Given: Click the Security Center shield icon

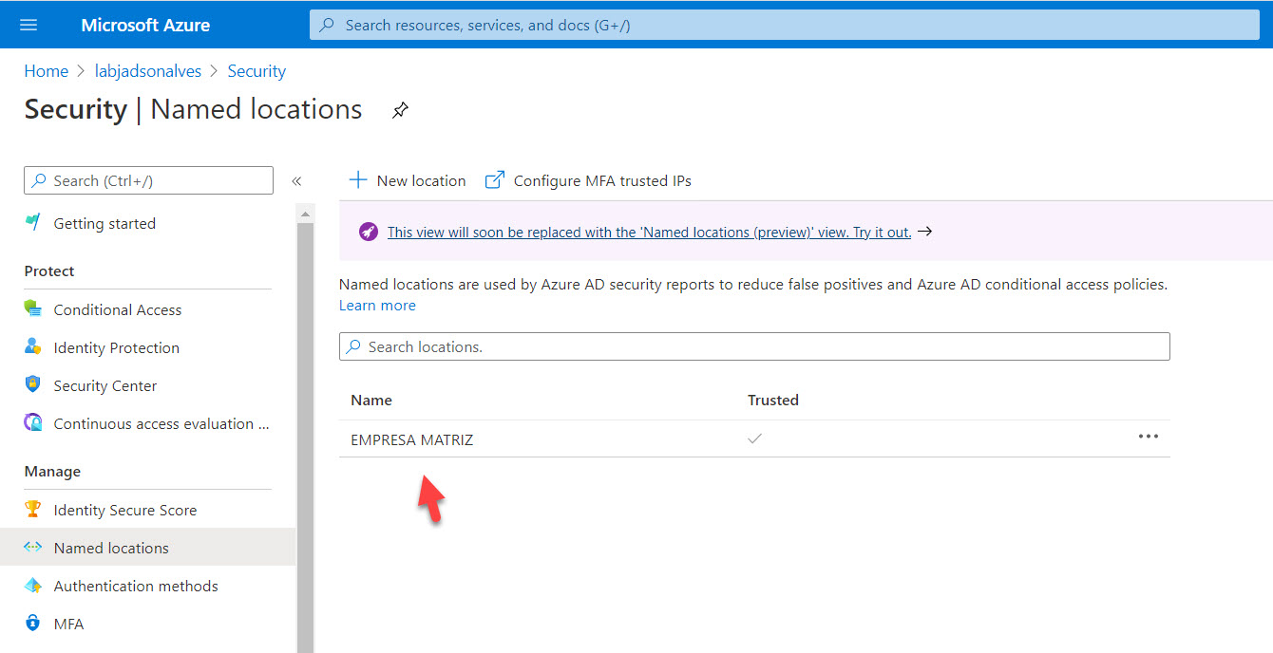Looking at the screenshot, I should tap(33, 385).
